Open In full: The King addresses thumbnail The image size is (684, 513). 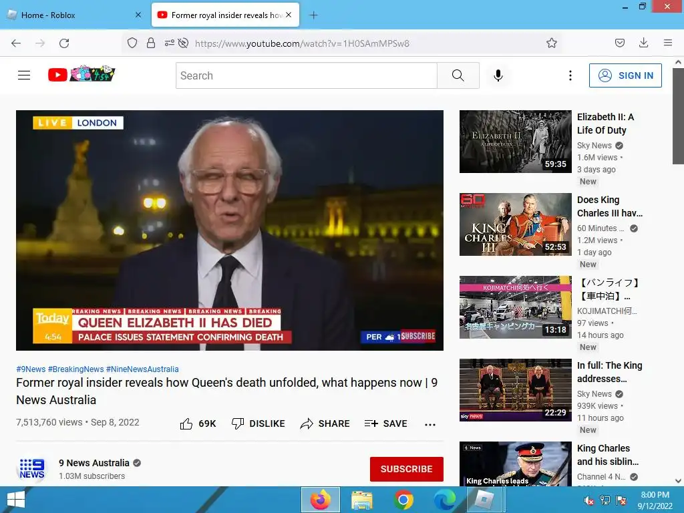pyautogui.click(x=515, y=390)
